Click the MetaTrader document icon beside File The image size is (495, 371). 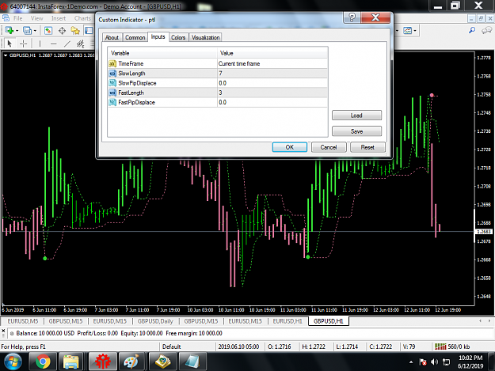pos(6,18)
